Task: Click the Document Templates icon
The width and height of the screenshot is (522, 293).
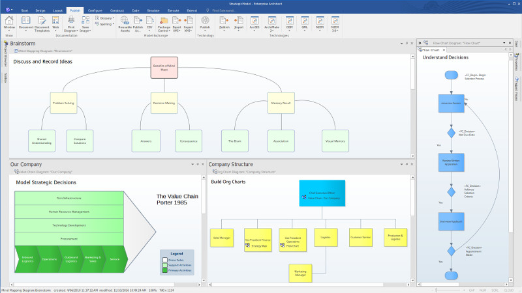Action: 42,22
